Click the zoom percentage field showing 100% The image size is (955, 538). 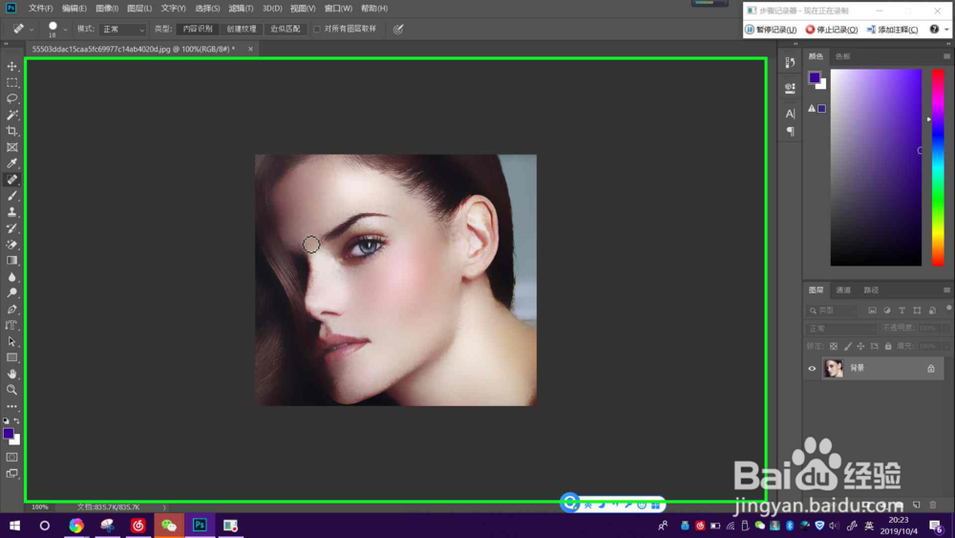coord(40,506)
